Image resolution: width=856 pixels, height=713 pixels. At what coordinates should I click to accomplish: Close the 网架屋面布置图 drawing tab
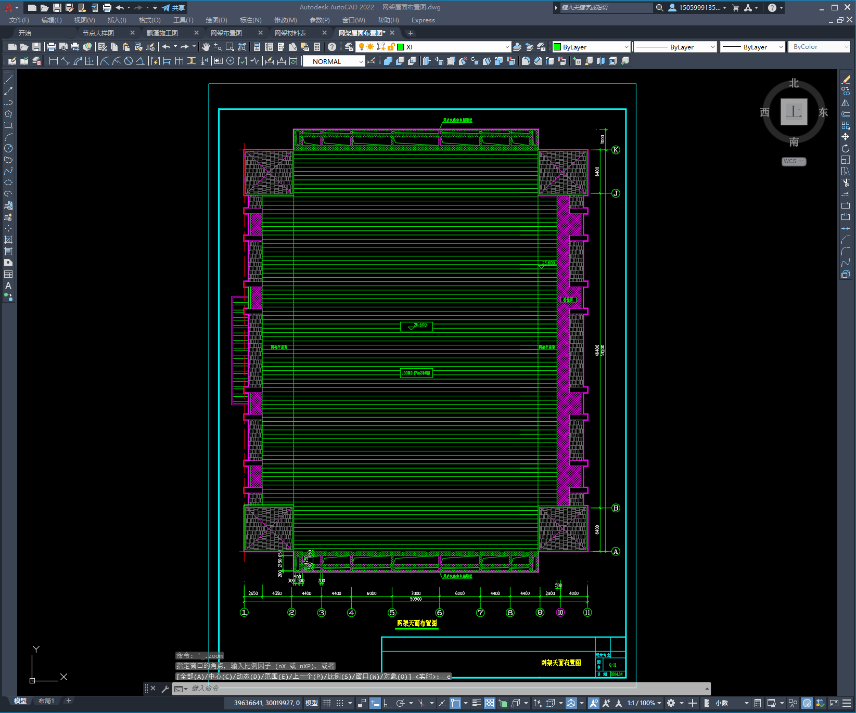pyautogui.click(x=392, y=33)
